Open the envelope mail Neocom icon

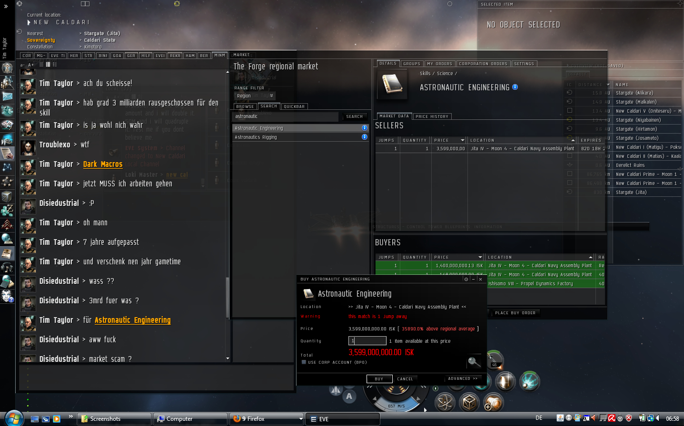pyautogui.click(x=7, y=97)
